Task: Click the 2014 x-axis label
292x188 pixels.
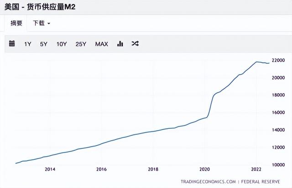Action: coord(50,169)
